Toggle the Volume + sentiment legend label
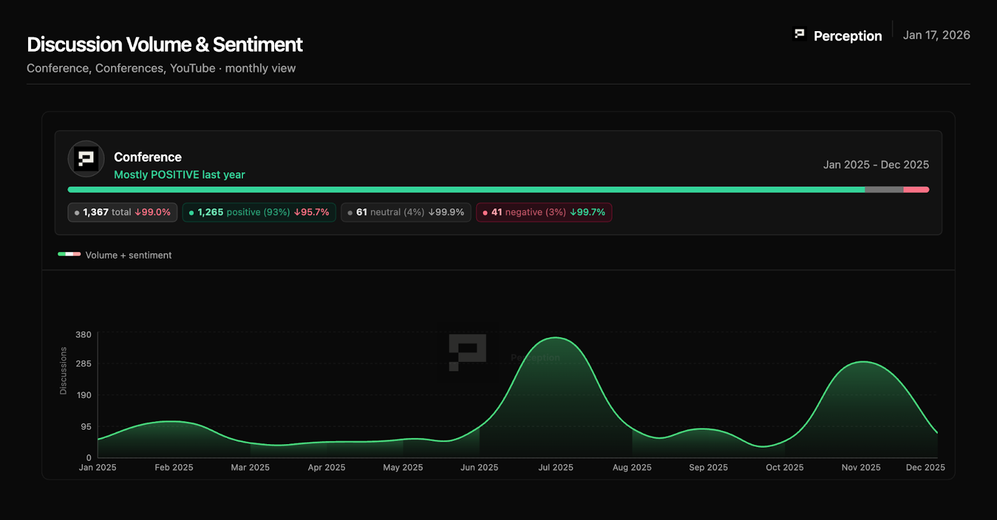The height and width of the screenshot is (520, 997). point(128,255)
